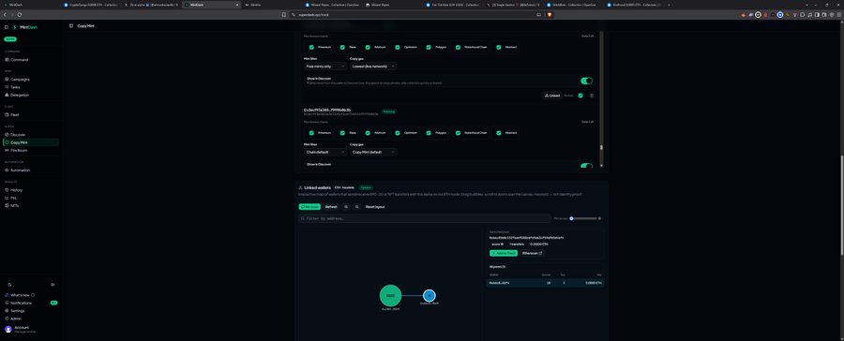Click the Refresh button
The image size is (844, 341).
331,206
